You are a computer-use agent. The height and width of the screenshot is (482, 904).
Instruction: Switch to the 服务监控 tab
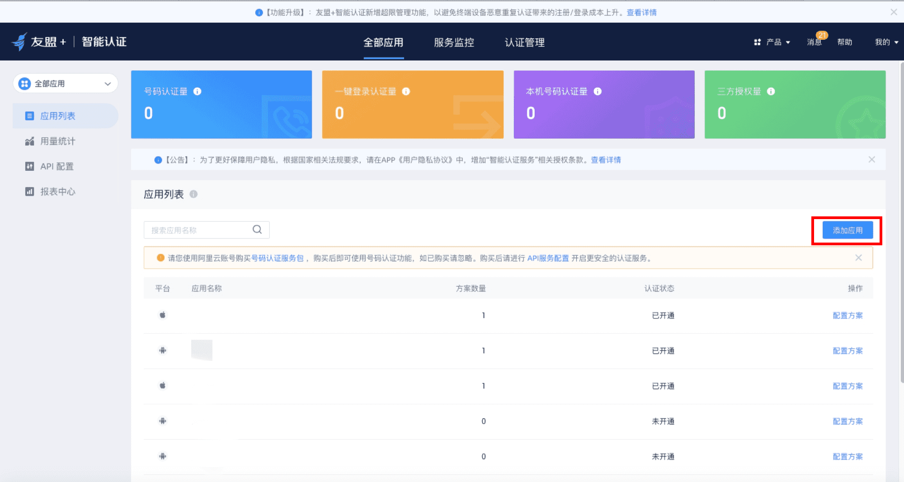[x=454, y=42]
